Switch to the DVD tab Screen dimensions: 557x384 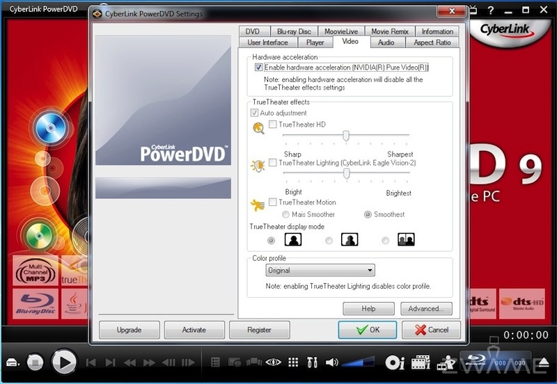(x=253, y=31)
